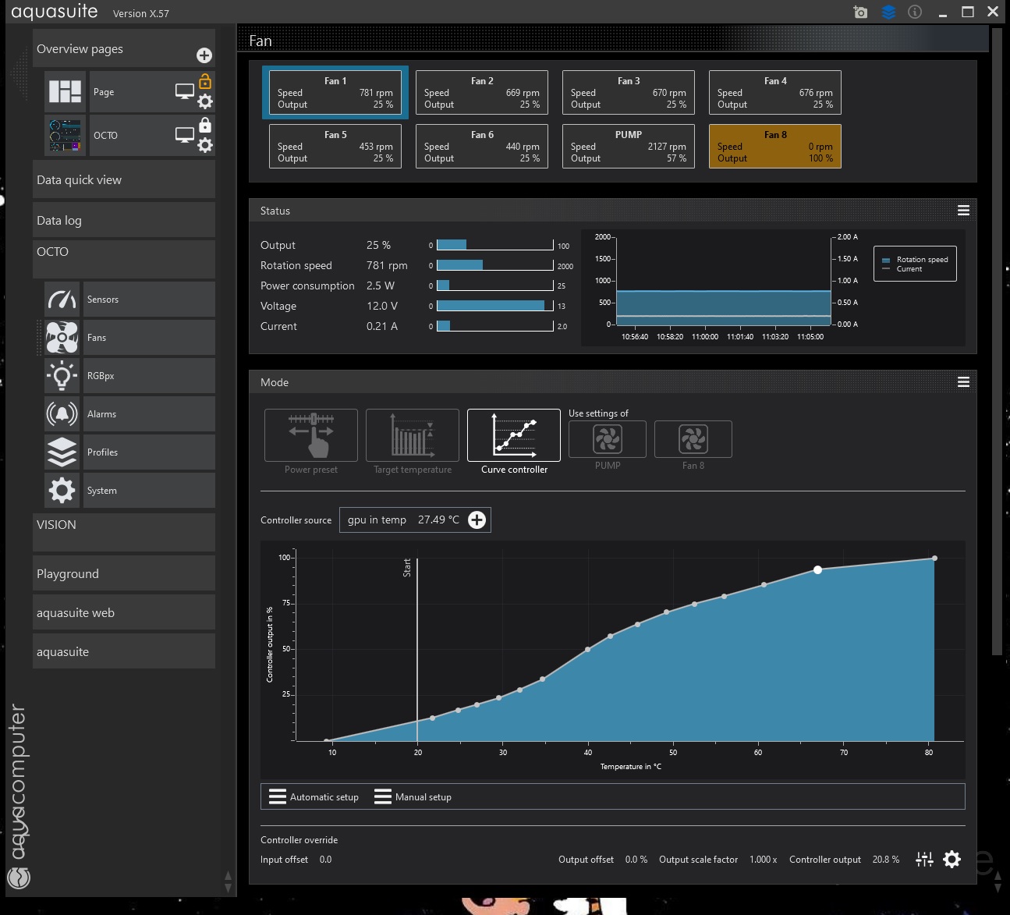This screenshot has height=915, width=1010.
Task: Select the PUMP tile
Action: click(x=629, y=146)
